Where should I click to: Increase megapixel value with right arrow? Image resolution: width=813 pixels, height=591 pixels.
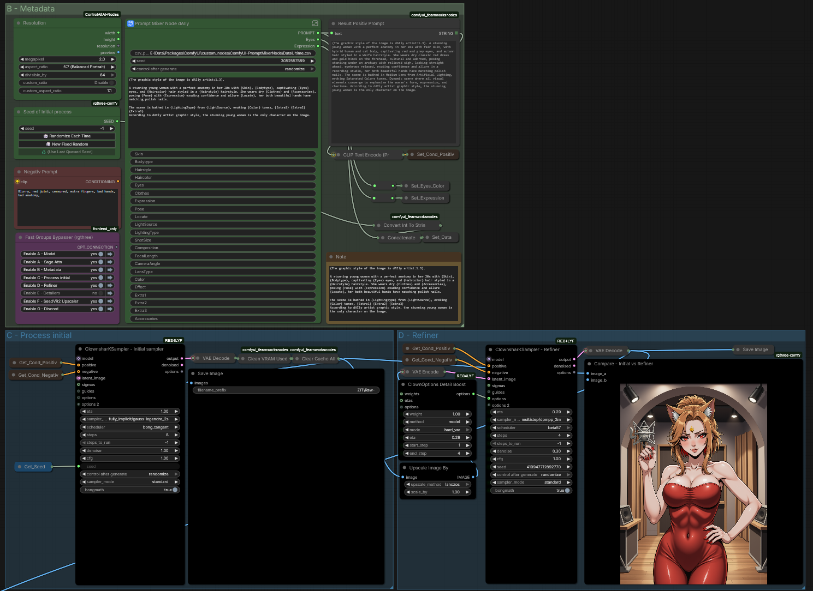(x=113, y=59)
